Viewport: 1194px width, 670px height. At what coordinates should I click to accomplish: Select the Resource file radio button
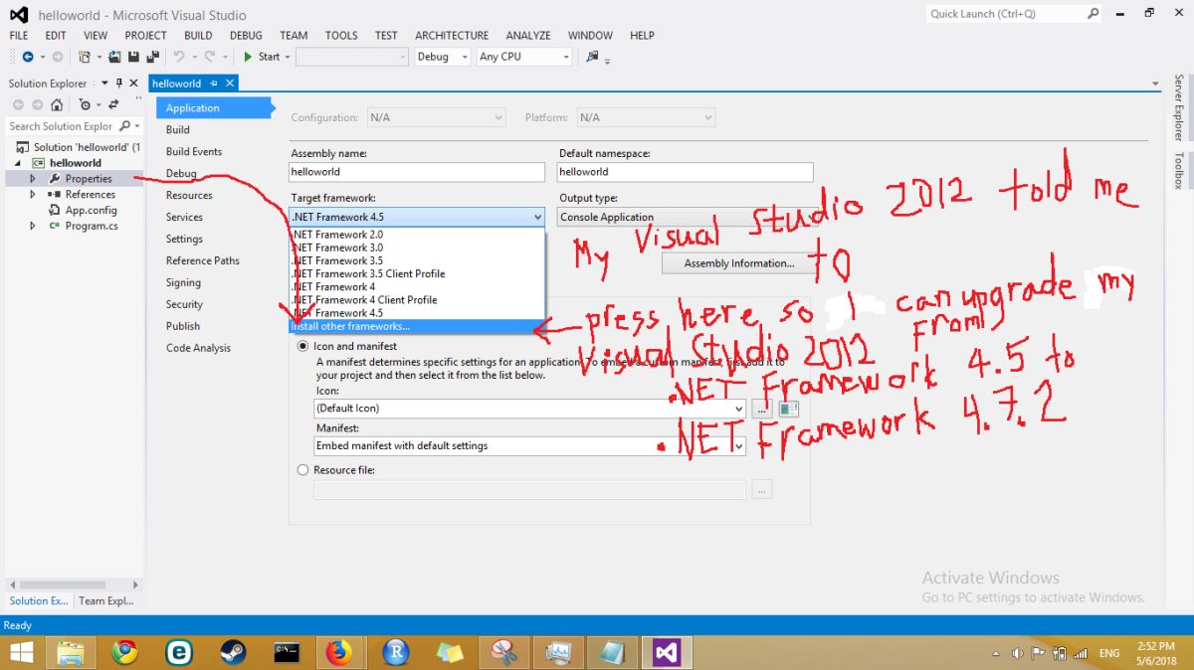tap(303, 470)
